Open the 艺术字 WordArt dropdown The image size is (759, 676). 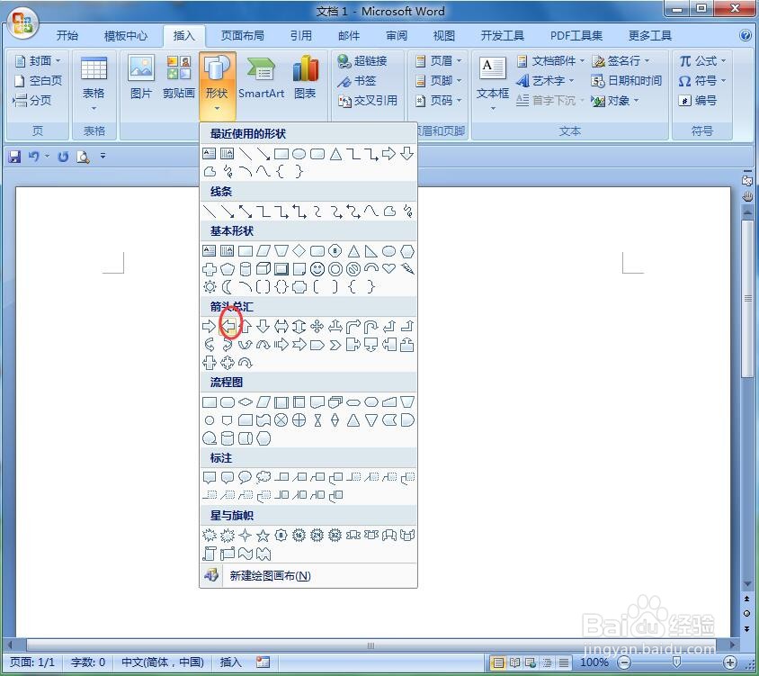[x=546, y=80]
